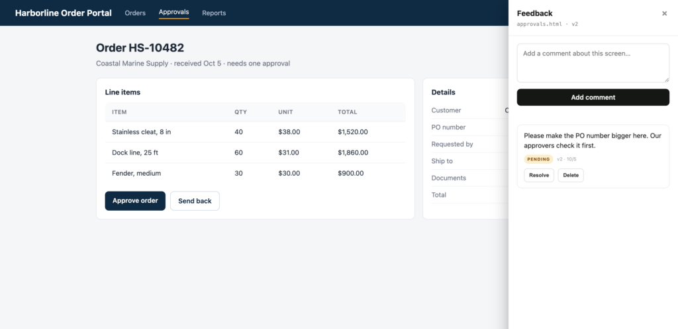Resolve the PO number comment
678x329 pixels.
pos(539,175)
